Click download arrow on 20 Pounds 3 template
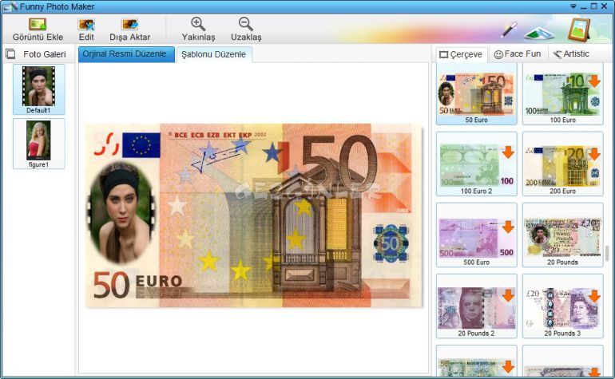615x379 pixels. (x=594, y=296)
